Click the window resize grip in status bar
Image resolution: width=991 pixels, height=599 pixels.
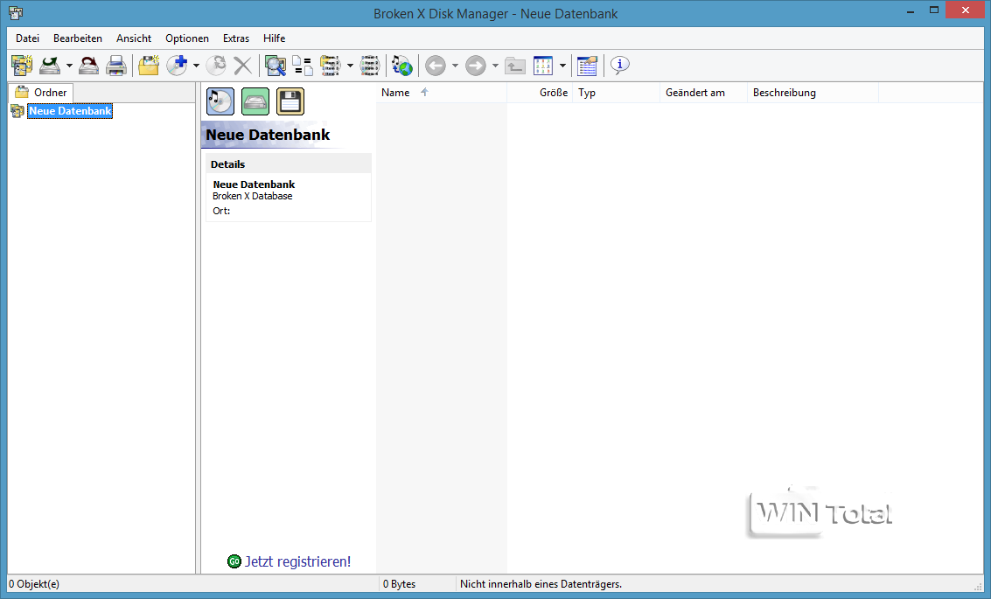[979, 587]
